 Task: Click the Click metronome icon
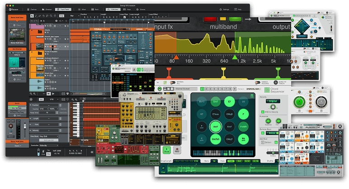pyautogui.click(x=43, y=151)
